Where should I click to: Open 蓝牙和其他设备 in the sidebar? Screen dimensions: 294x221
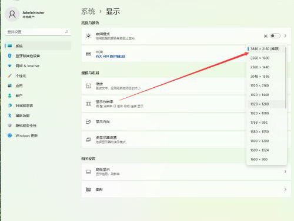[38, 56]
